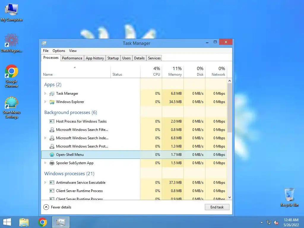Sort by the Memory column header
The height and width of the screenshot is (228, 304).
pos(173,71)
